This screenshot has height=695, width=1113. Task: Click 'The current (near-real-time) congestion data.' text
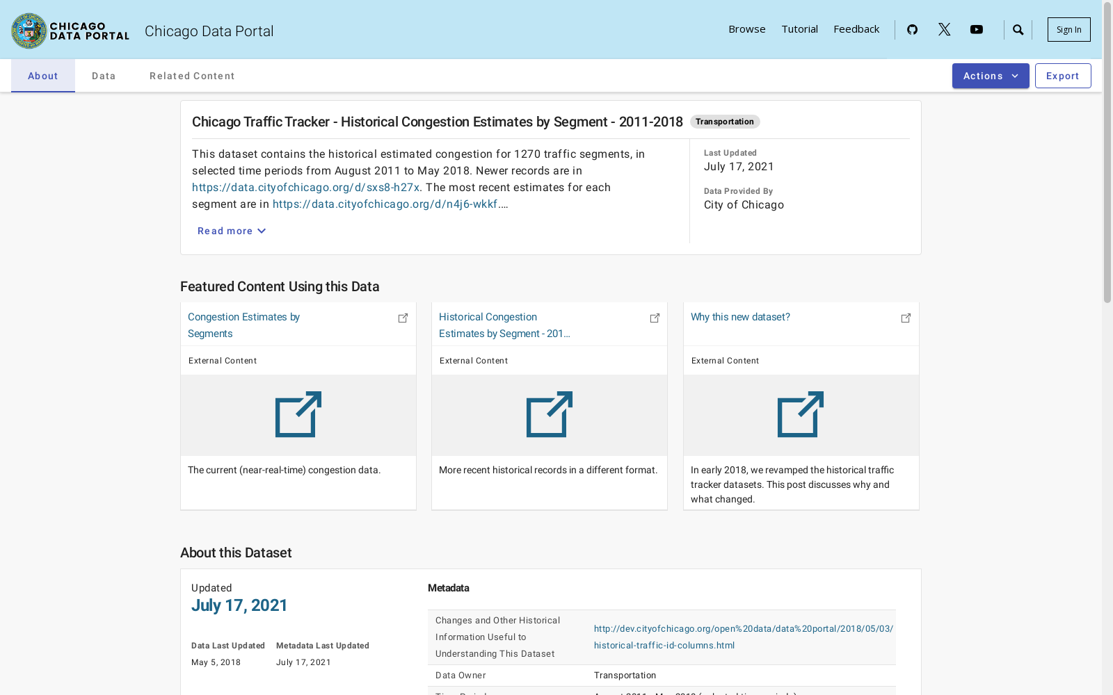pyautogui.click(x=284, y=471)
